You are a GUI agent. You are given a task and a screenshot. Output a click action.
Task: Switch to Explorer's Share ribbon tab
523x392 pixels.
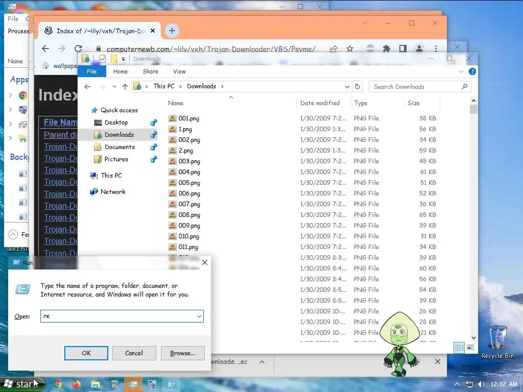(151, 71)
